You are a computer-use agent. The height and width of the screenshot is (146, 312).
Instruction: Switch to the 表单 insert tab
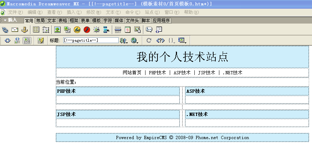[x=85, y=21]
